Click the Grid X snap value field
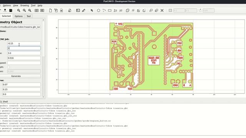Viewport: 246px width, 138px height. (x=179, y=10)
